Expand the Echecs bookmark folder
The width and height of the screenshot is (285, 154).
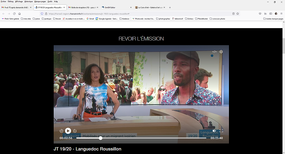tap(189, 19)
